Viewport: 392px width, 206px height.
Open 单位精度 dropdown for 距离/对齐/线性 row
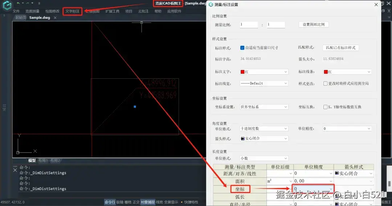click(314, 173)
